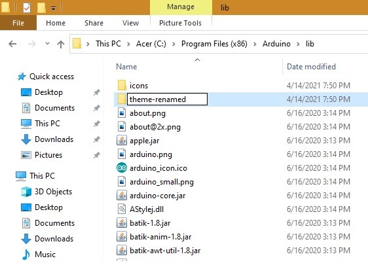The height and width of the screenshot is (265, 368).
Task: Select the icons folder
Action: pos(139,86)
